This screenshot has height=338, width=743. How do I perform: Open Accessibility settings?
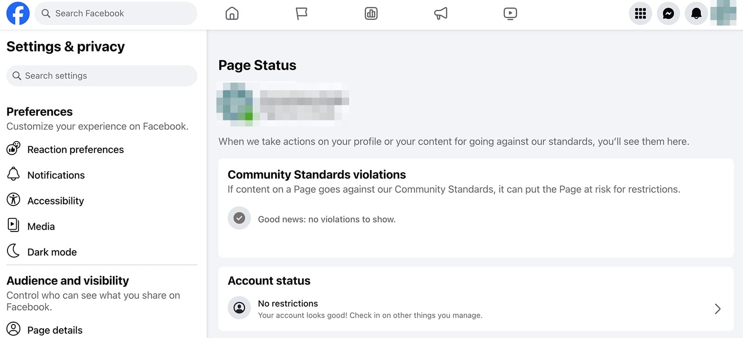pos(55,200)
